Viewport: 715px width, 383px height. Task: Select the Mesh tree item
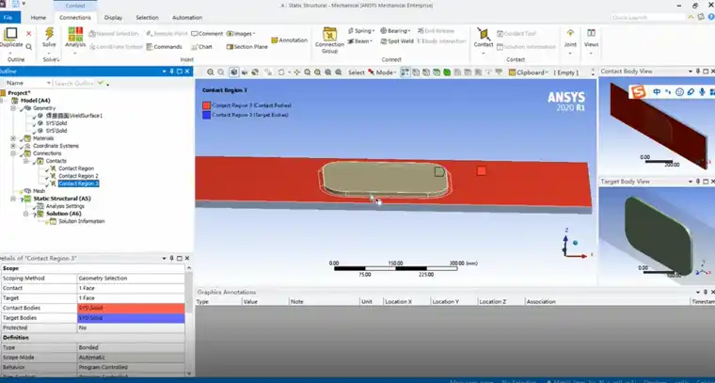40,191
